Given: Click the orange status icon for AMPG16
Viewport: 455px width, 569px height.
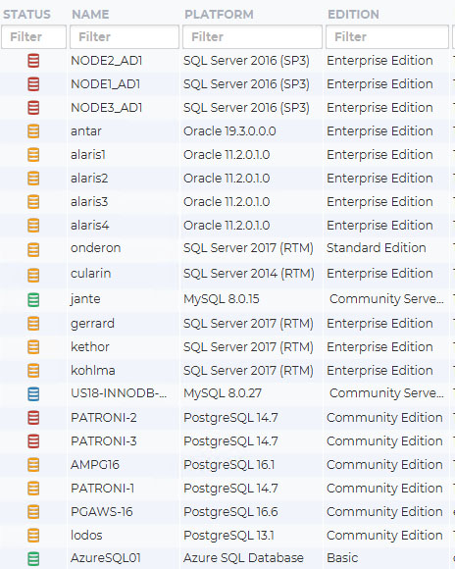Looking at the screenshot, I should 33,465.
